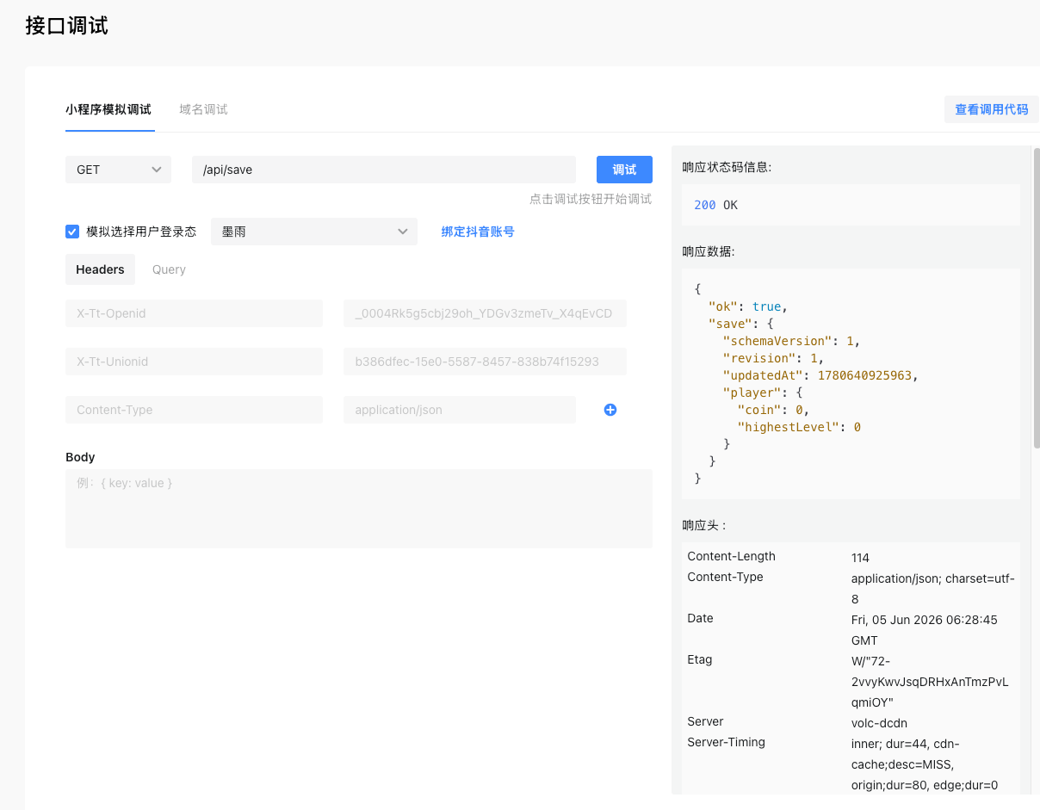The height and width of the screenshot is (810, 1040).
Task: Click the X-Tt-Unionid header name field
Action: [x=194, y=362]
